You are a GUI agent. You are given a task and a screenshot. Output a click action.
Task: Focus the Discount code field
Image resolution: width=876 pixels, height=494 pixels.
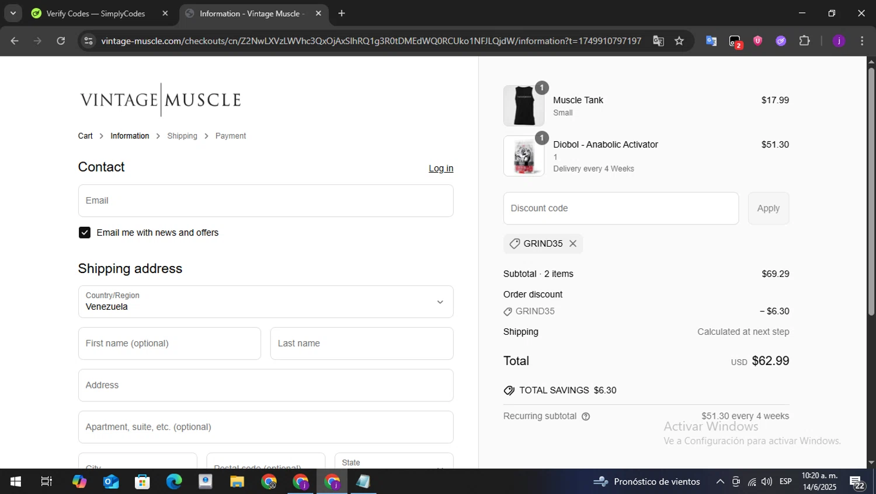[x=621, y=208]
